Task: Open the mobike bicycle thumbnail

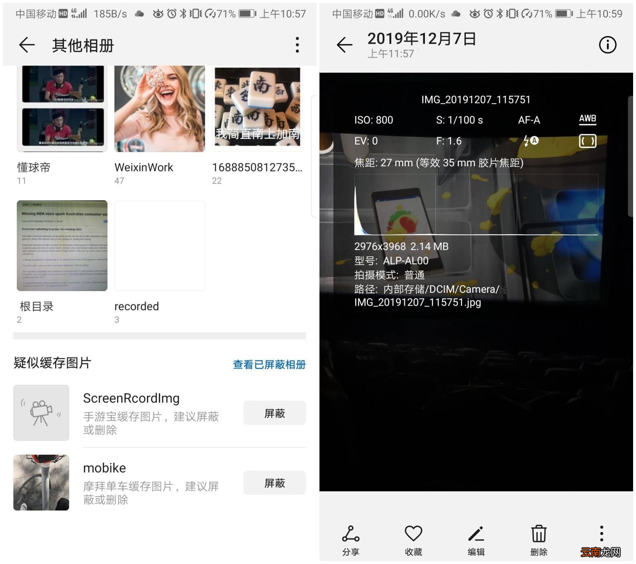Action: pyautogui.click(x=41, y=483)
